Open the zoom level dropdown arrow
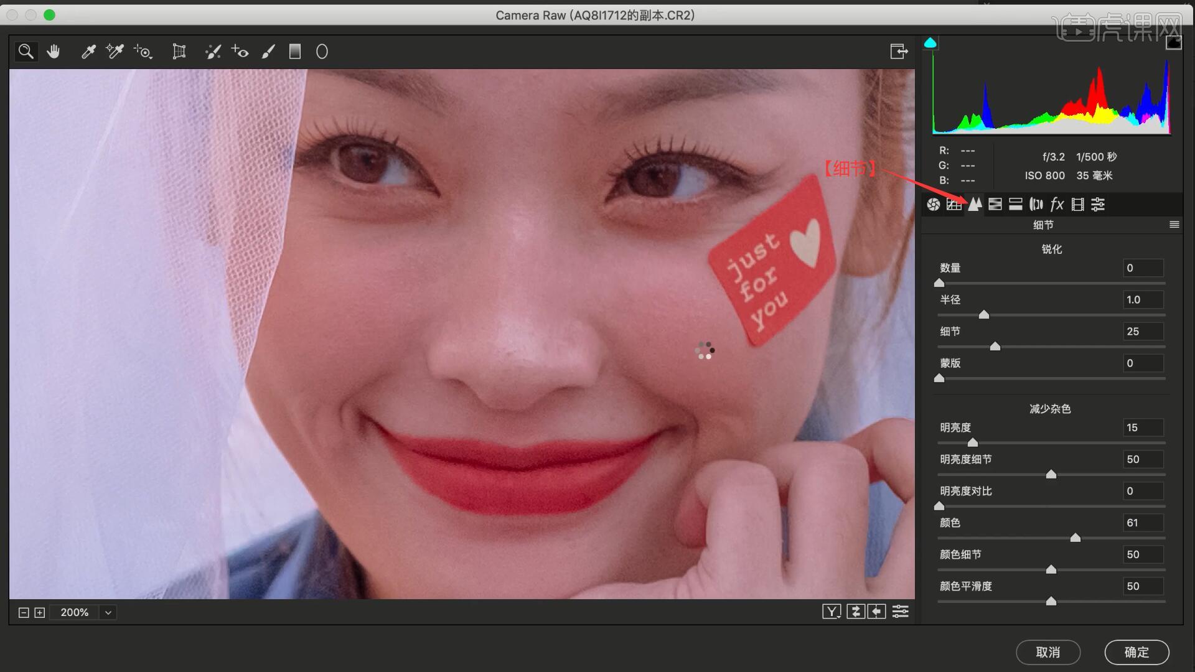This screenshot has width=1195, height=672. [x=108, y=612]
